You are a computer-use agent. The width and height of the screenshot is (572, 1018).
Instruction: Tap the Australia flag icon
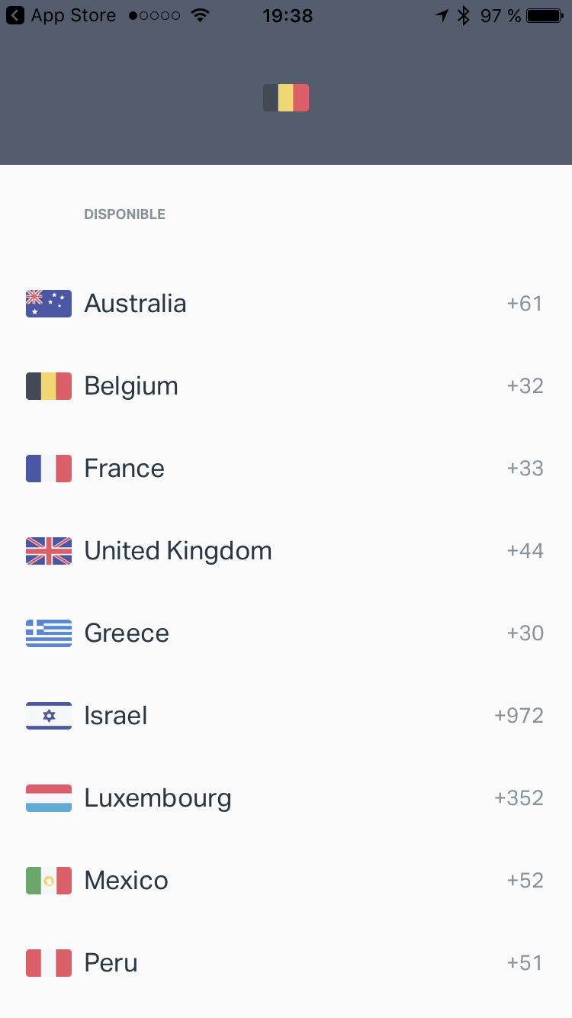coord(49,304)
